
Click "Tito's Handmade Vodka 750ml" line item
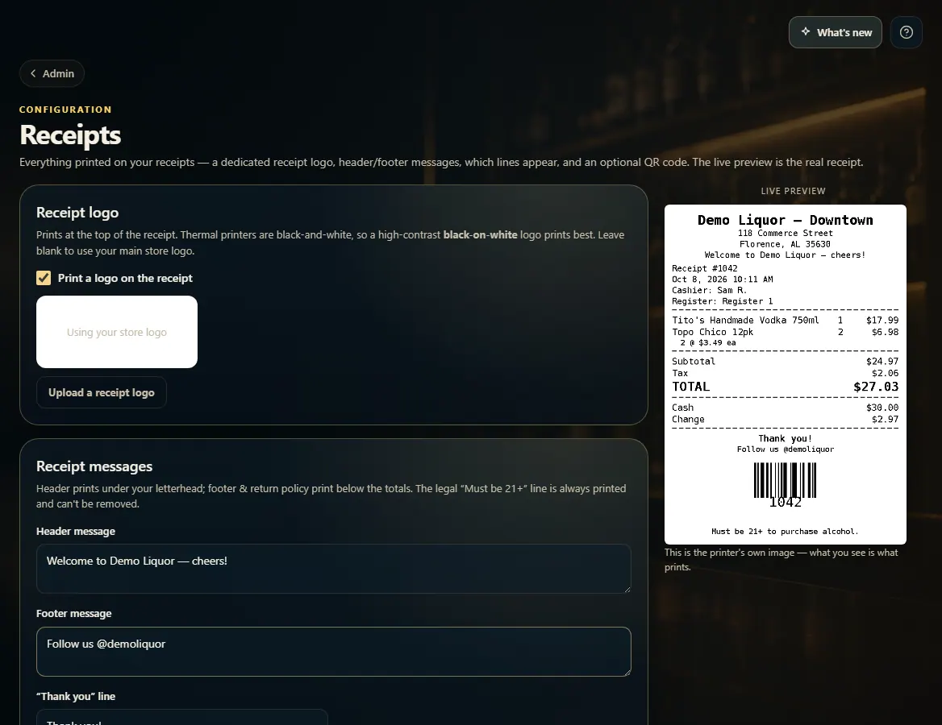point(745,320)
